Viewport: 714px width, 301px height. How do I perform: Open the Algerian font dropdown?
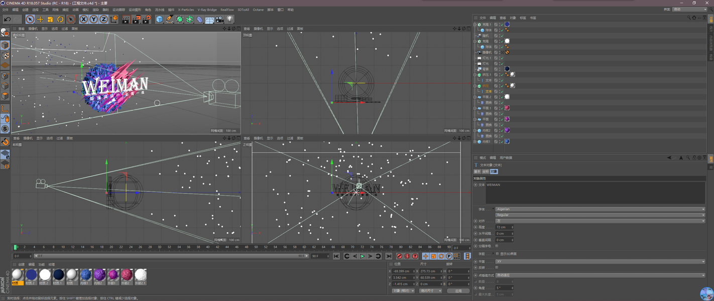coord(600,209)
